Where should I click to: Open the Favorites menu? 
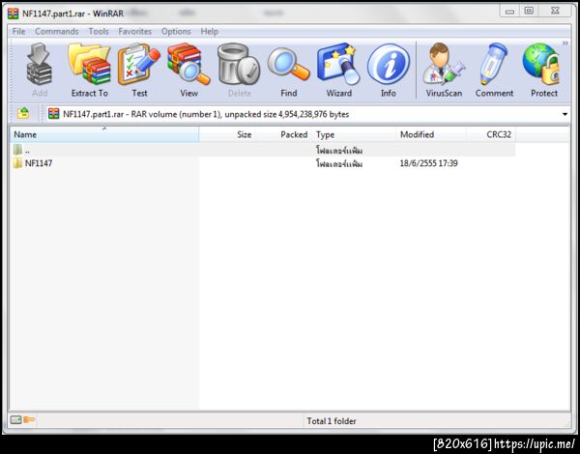tap(135, 32)
